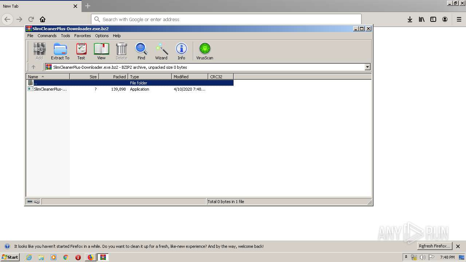Open the Commands menu
This screenshot has height=262, width=466.
click(47, 36)
